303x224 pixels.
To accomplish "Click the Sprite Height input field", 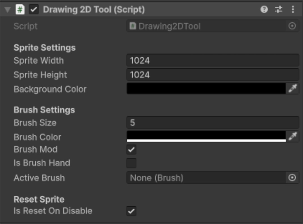I will coord(213,75).
